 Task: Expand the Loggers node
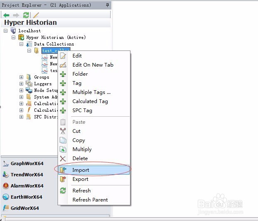[21, 84]
